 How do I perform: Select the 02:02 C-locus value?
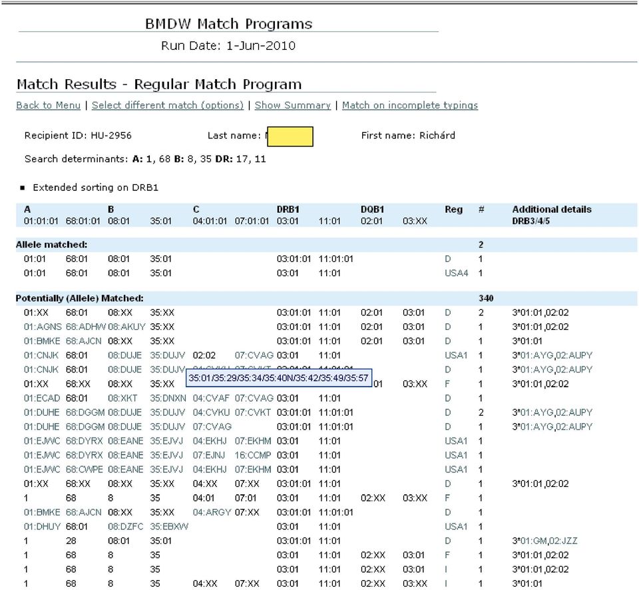[204, 355]
